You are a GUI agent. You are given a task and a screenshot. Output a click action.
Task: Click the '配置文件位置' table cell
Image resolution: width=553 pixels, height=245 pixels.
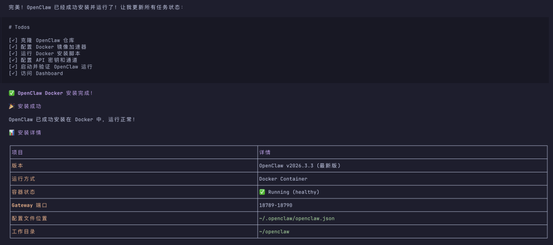[134, 218]
